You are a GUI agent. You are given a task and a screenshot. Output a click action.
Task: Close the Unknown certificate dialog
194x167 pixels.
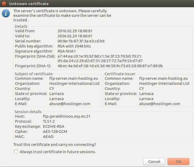click(4, 4)
